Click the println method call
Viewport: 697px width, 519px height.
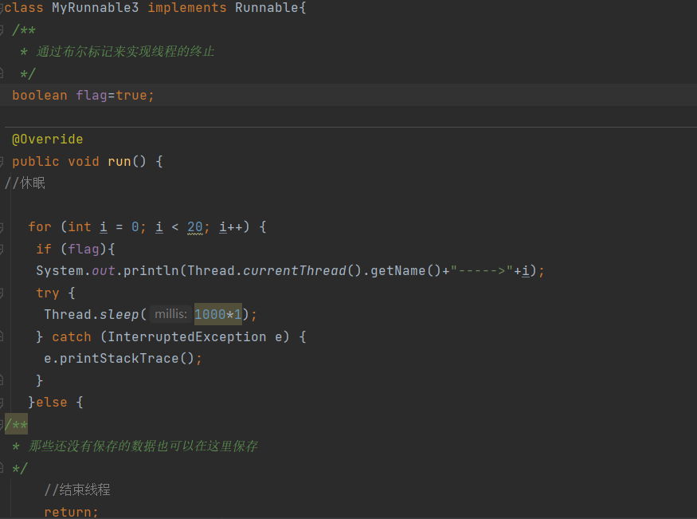[x=151, y=271]
